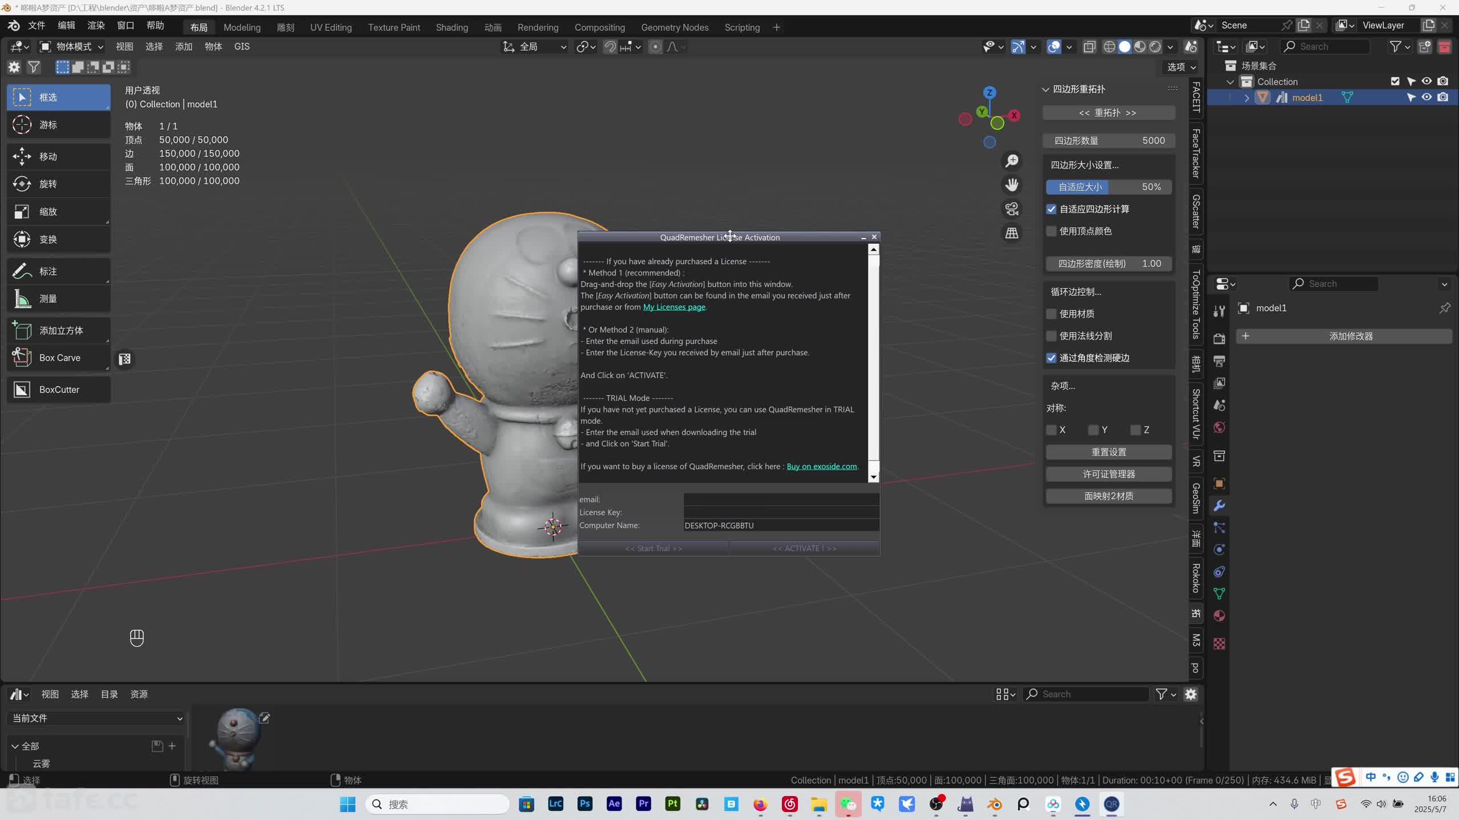The width and height of the screenshot is (1459, 820).
Task: Enable 使用顶点颜色 checkbox
Action: pos(1052,231)
